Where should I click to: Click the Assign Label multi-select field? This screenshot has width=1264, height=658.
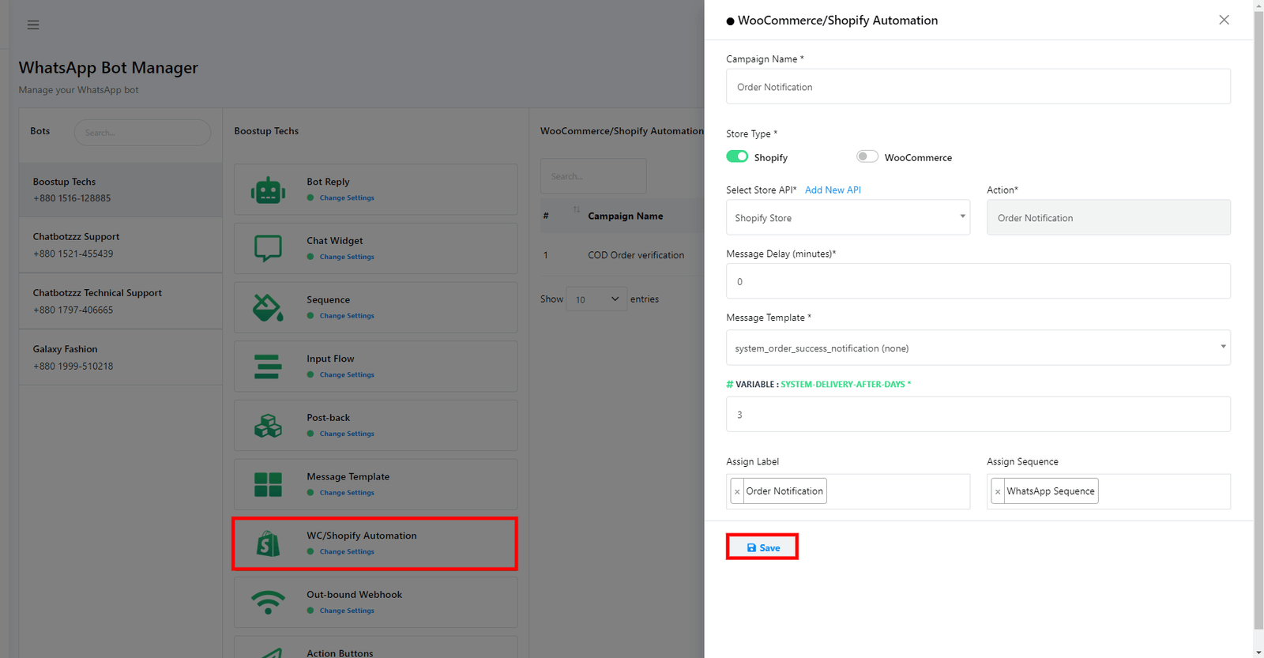pos(848,491)
